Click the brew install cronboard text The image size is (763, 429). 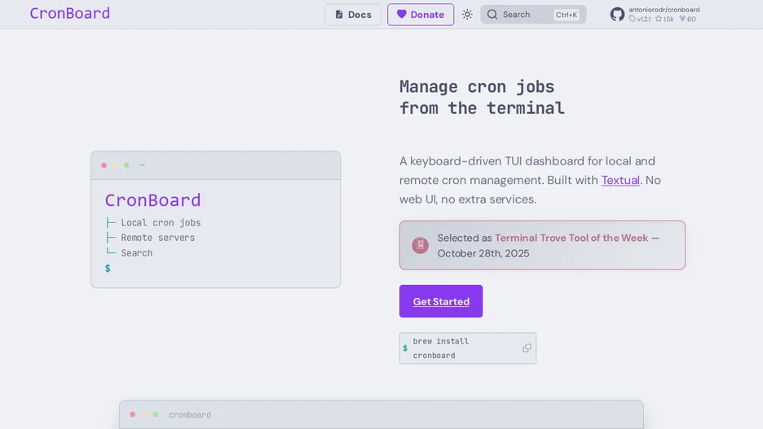click(441, 348)
